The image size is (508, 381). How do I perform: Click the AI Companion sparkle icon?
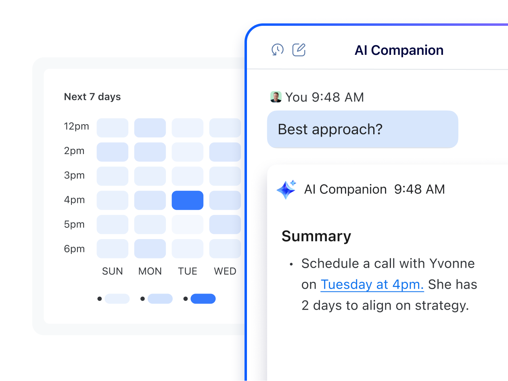tap(286, 189)
